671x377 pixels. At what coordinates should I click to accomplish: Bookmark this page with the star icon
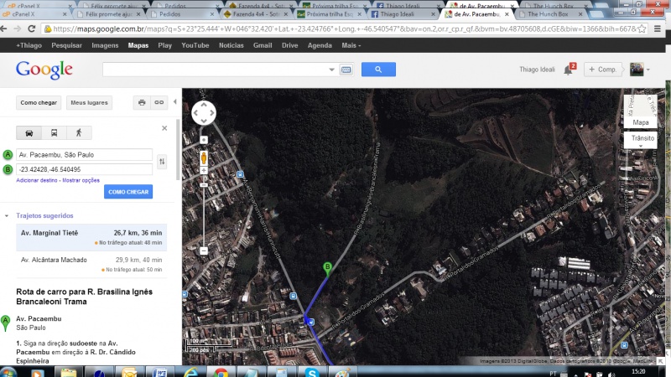click(642, 28)
